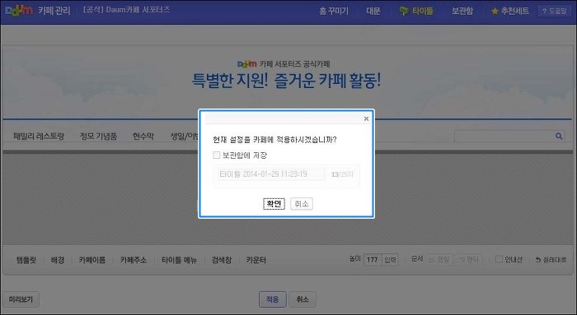Select the 타이틀 메뉴 tab

pyautogui.click(x=179, y=260)
